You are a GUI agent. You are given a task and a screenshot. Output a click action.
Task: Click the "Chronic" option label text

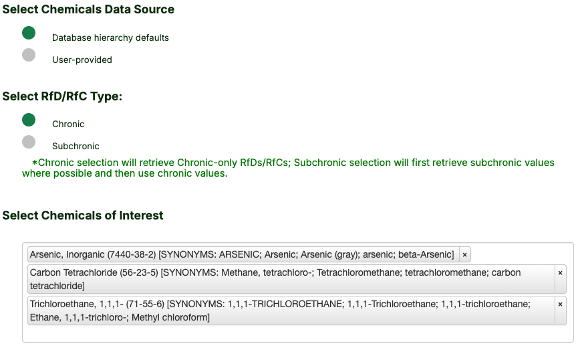[68, 124]
